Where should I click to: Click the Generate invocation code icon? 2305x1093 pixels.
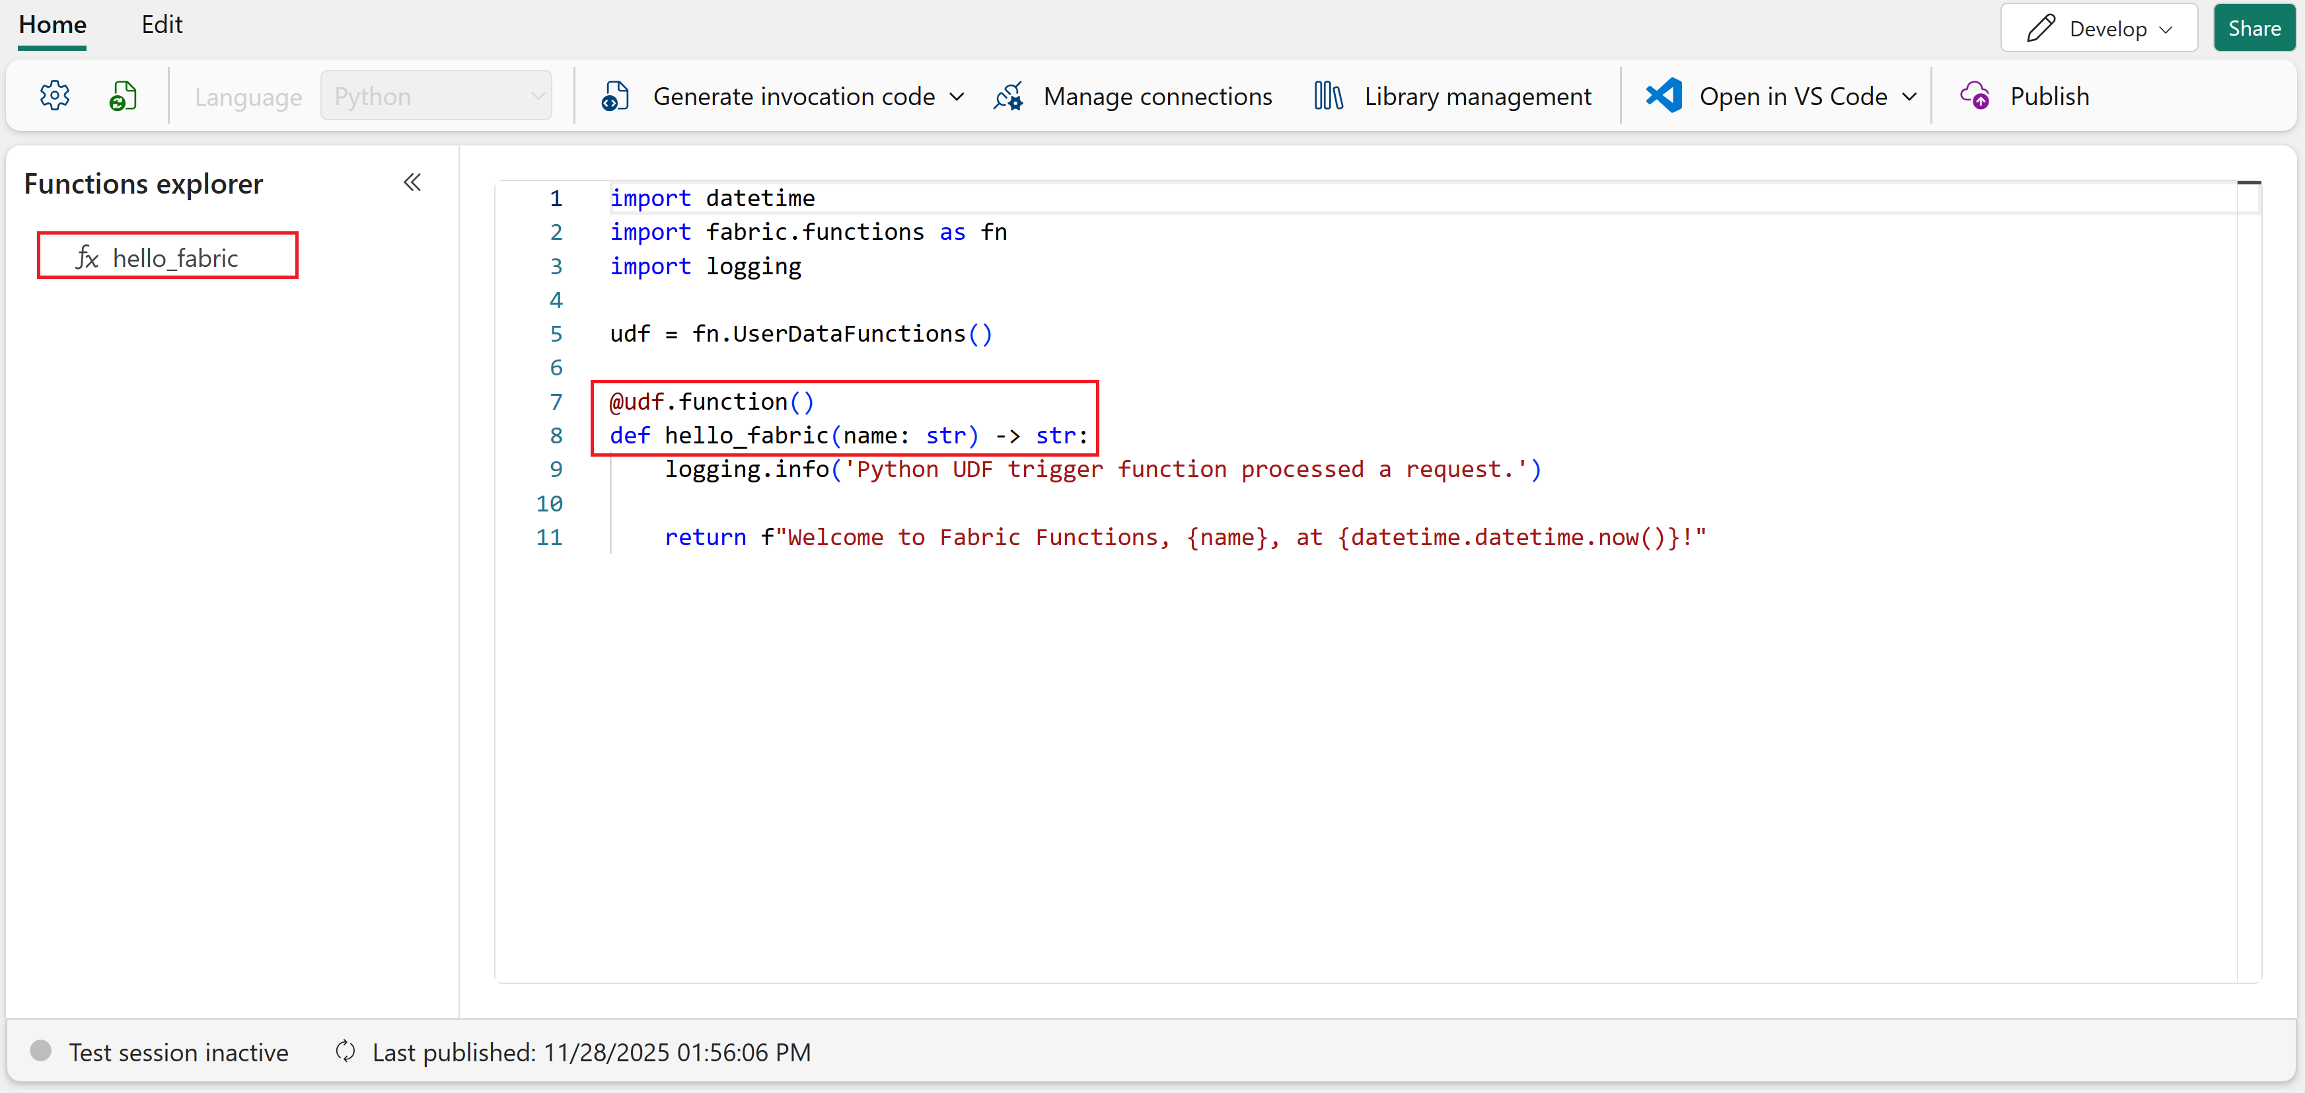[614, 96]
